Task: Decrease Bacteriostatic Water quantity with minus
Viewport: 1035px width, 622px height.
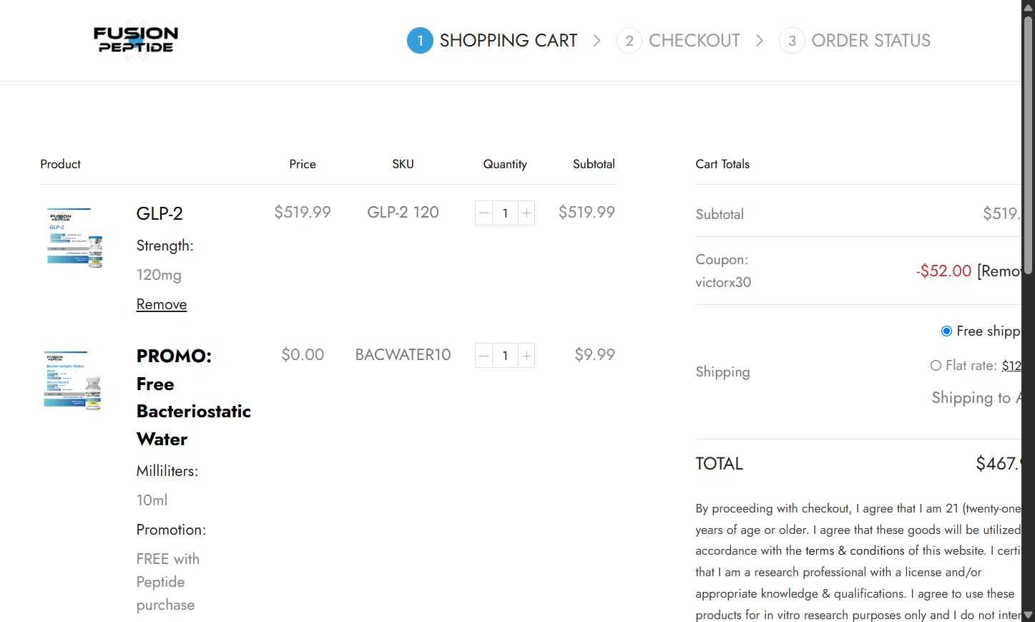Action: click(x=484, y=356)
